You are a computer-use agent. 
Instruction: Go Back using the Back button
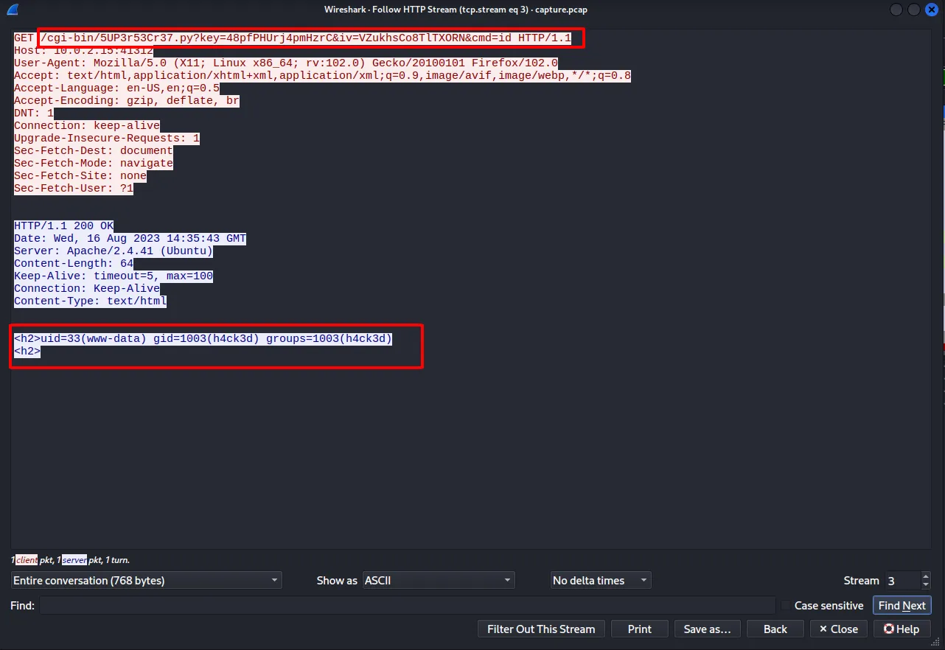pyautogui.click(x=775, y=629)
